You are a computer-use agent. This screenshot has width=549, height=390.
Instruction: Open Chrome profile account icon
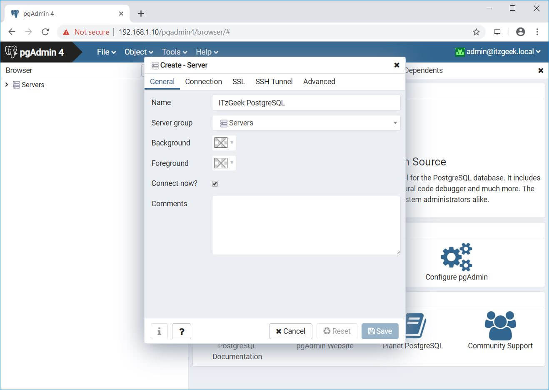(x=520, y=32)
